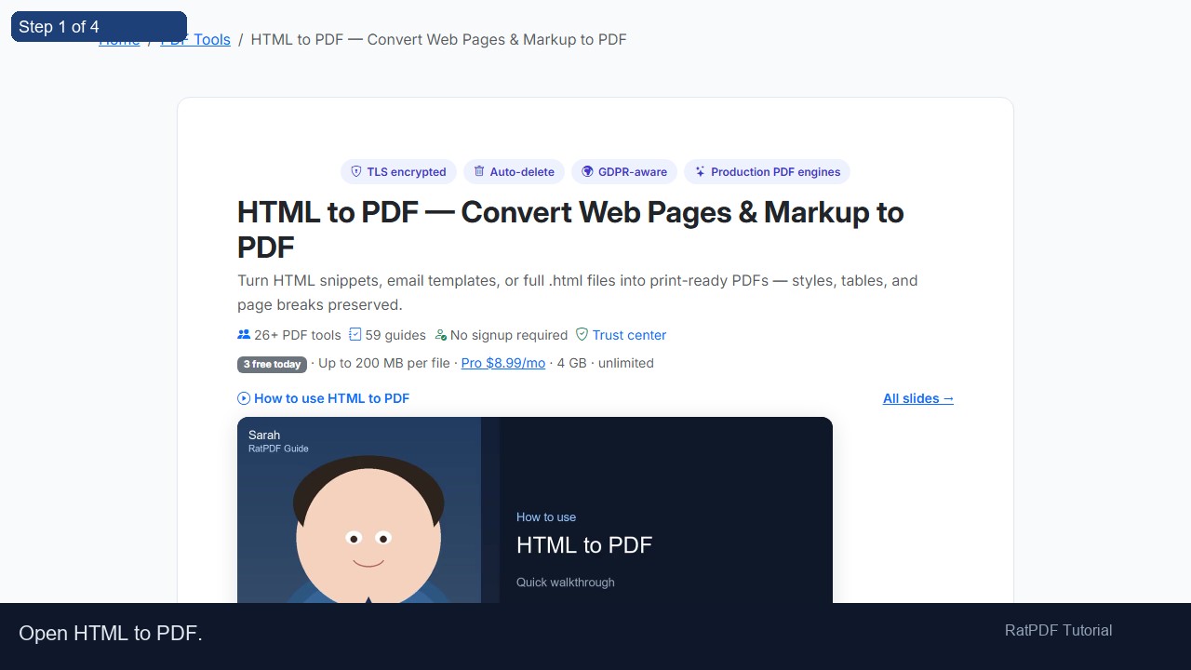Screen dimensions: 1191x670
Task: Click the description paragraph about print-ready PDFs
Action: [578, 292]
